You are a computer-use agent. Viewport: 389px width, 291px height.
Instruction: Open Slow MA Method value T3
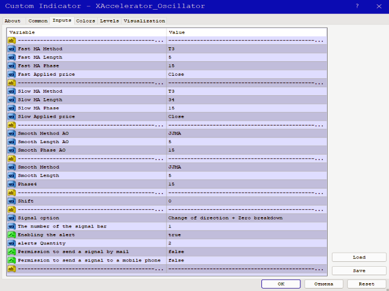[x=247, y=92]
